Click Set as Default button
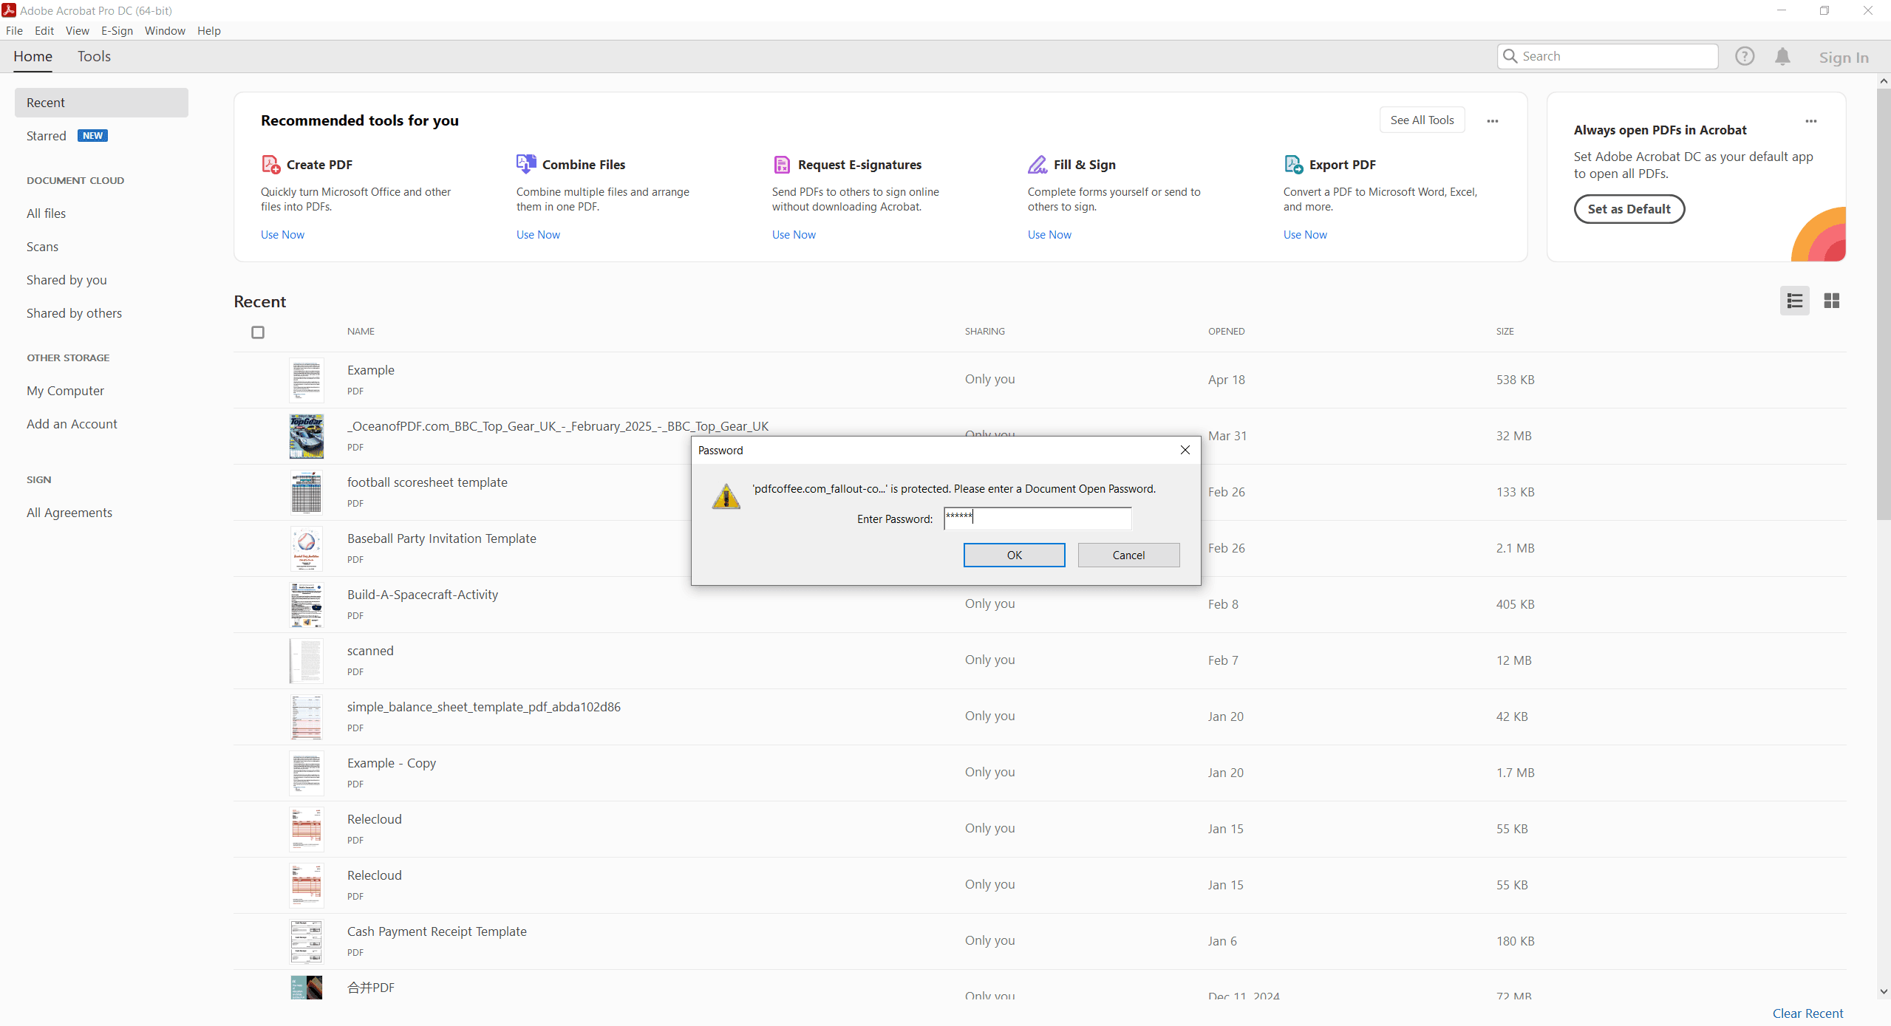 pyautogui.click(x=1629, y=209)
